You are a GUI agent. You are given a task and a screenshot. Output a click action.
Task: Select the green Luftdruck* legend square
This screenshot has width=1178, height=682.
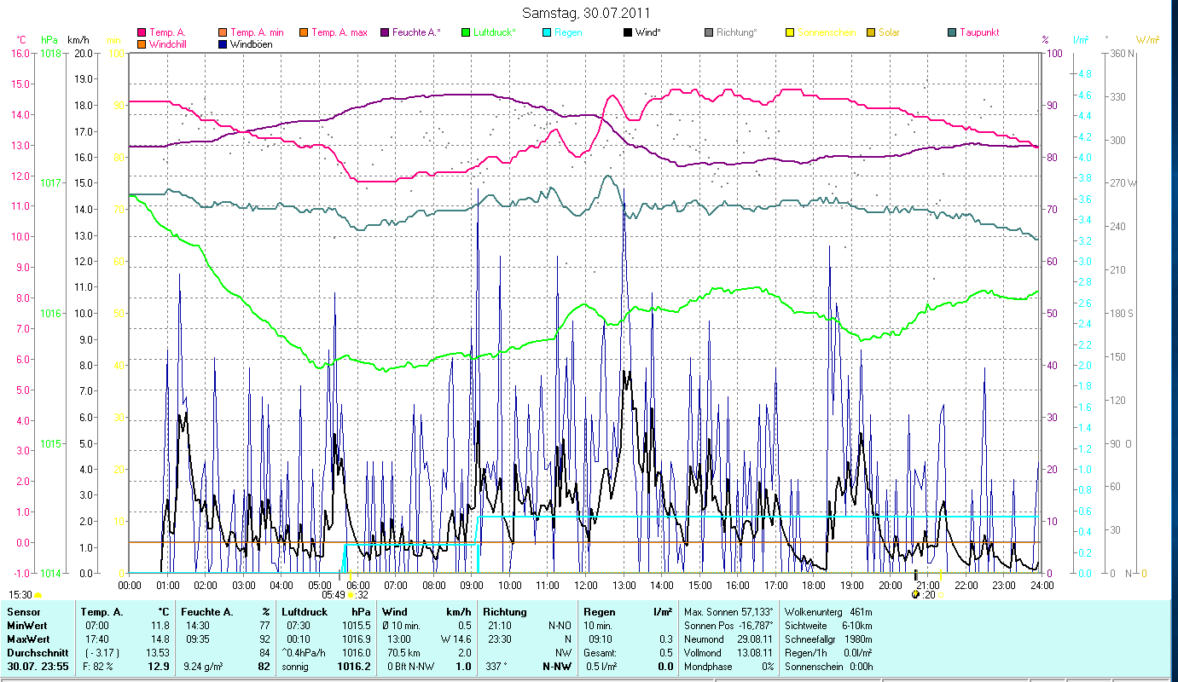pos(466,33)
